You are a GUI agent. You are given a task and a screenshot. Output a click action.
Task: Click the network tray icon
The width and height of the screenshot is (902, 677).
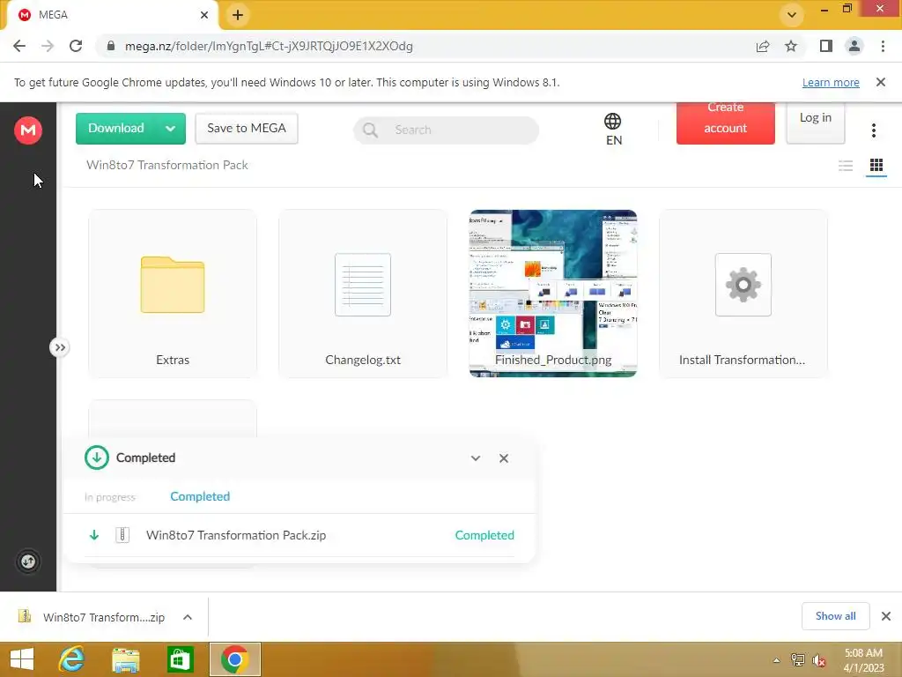798,660
